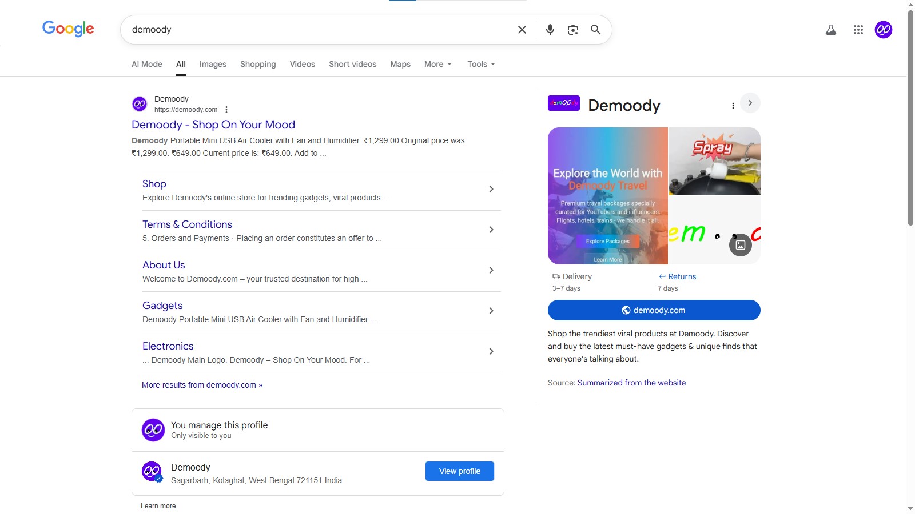Start voice search with microphone icon
Screen dimensions: 915x514
[550, 30]
